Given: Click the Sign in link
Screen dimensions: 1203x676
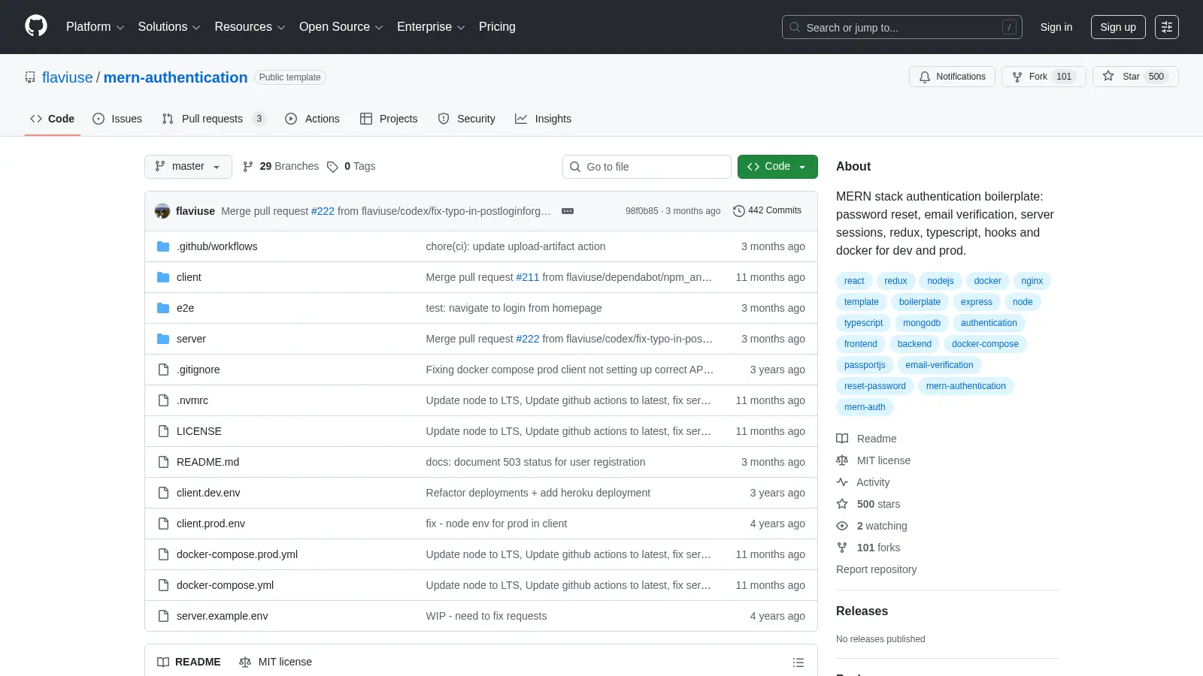Looking at the screenshot, I should coord(1056,27).
